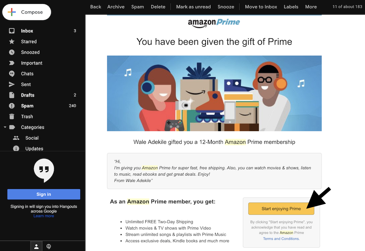Click the Prime gift banner image
Viewport: 365px width, 251px height.
click(214, 93)
